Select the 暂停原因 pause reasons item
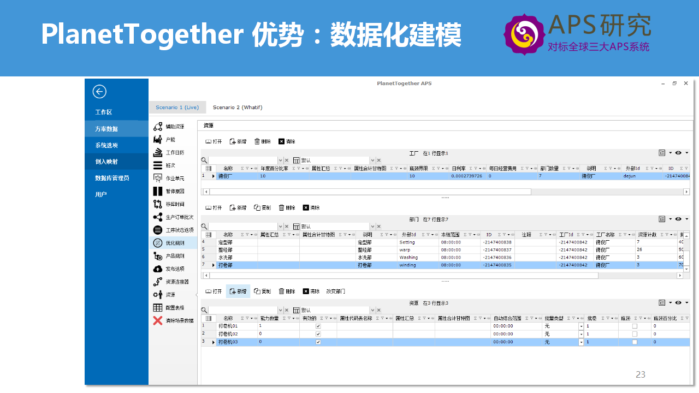 (169, 191)
